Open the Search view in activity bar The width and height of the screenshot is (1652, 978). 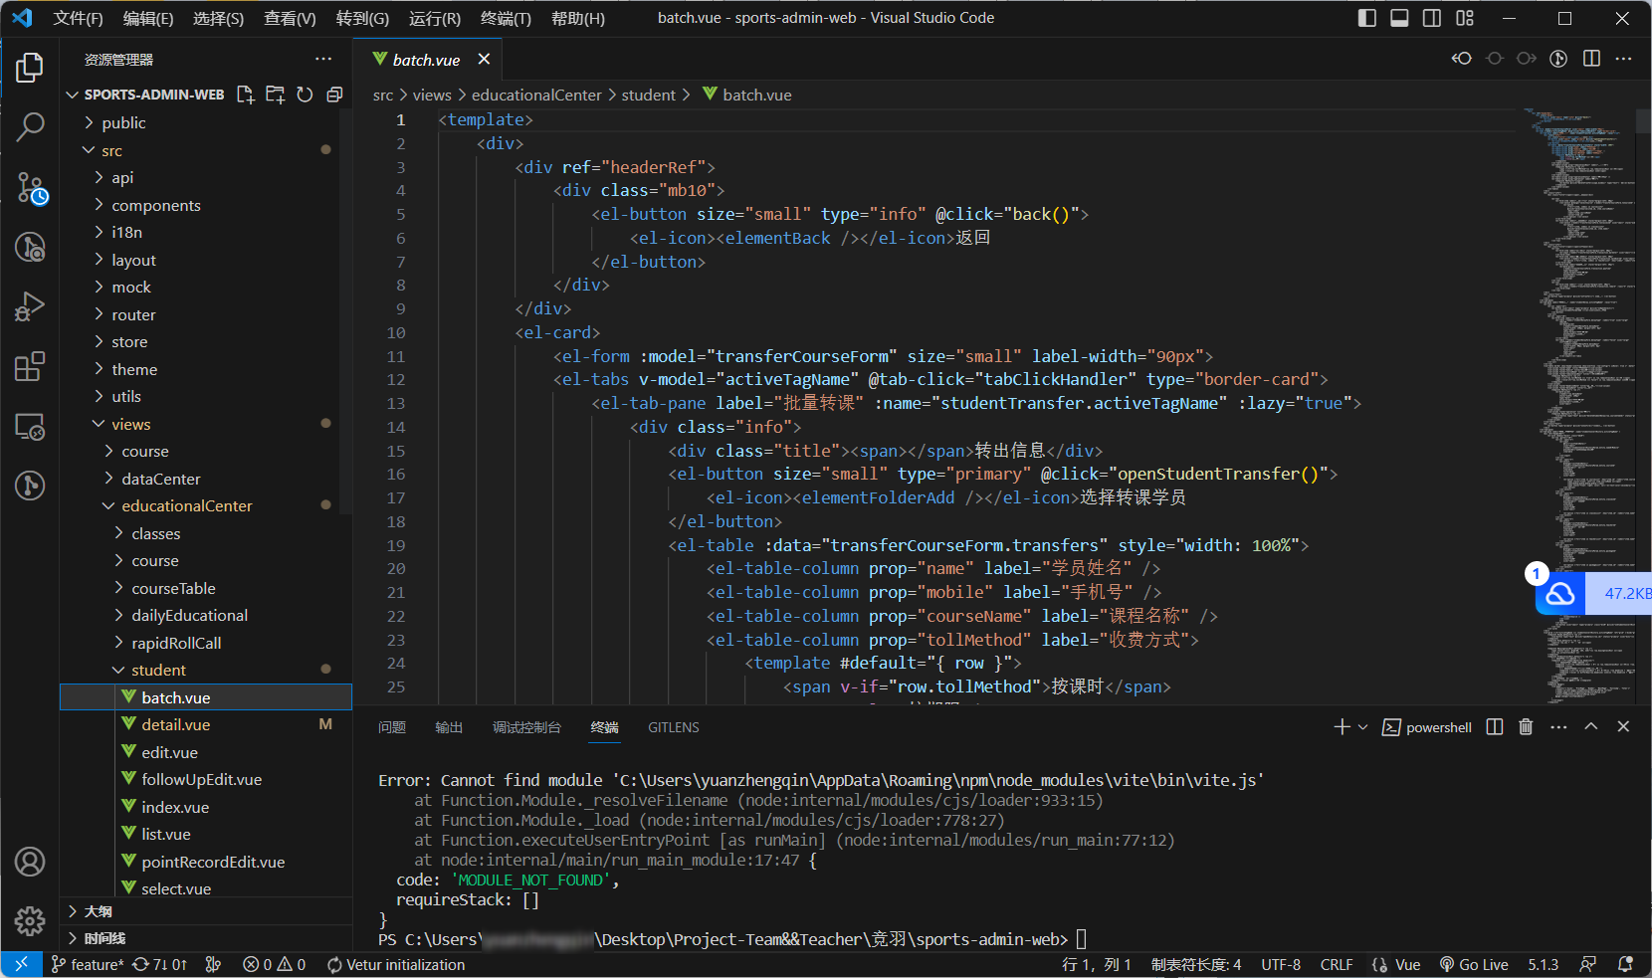point(30,126)
